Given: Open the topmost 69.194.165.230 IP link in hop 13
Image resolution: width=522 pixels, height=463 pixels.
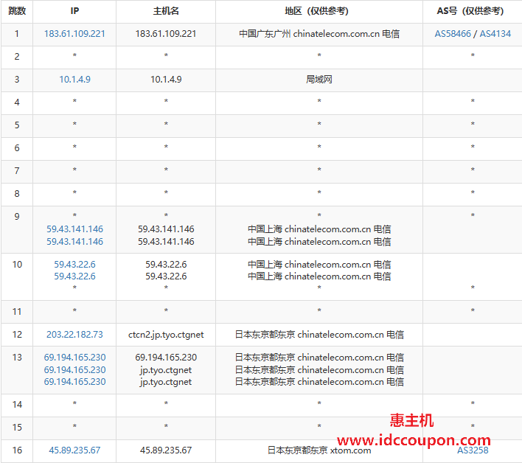Looking at the screenshot, I should (74, 357).
